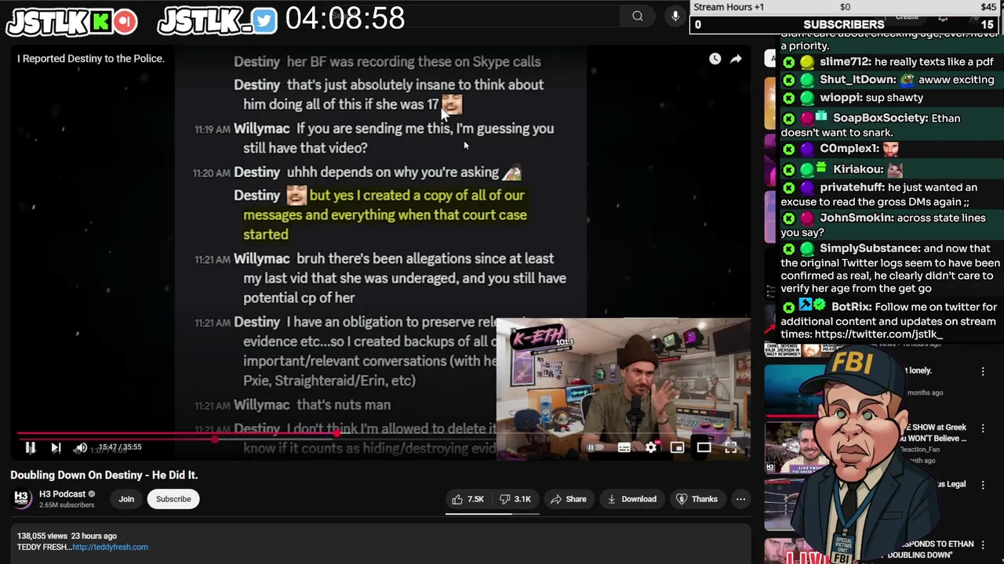This screenshot has height=564, width=1004.
Task: Toggle closed captions in the player
Action: click(x=624, y=447)
